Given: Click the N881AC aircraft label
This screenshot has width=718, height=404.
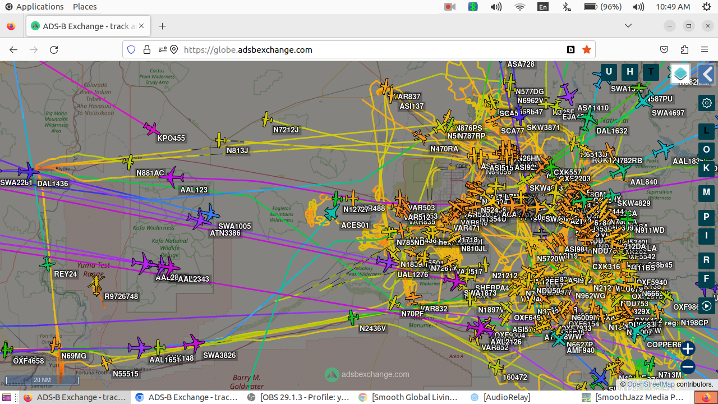Looking at the screenshot, I should (x=150, y=173).
